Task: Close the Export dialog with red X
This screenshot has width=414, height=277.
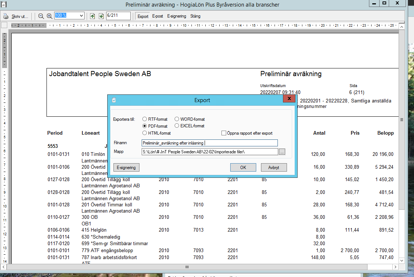Action: [289, 99]
